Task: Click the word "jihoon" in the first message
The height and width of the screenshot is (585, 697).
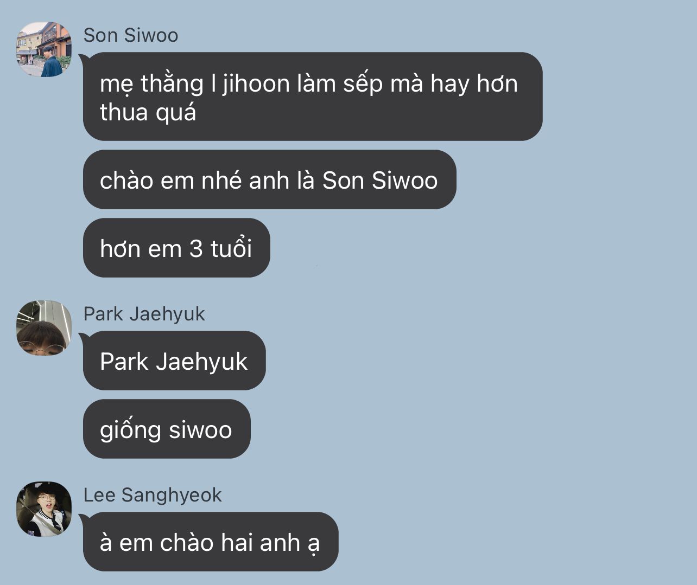Action: tap(256, 84)
